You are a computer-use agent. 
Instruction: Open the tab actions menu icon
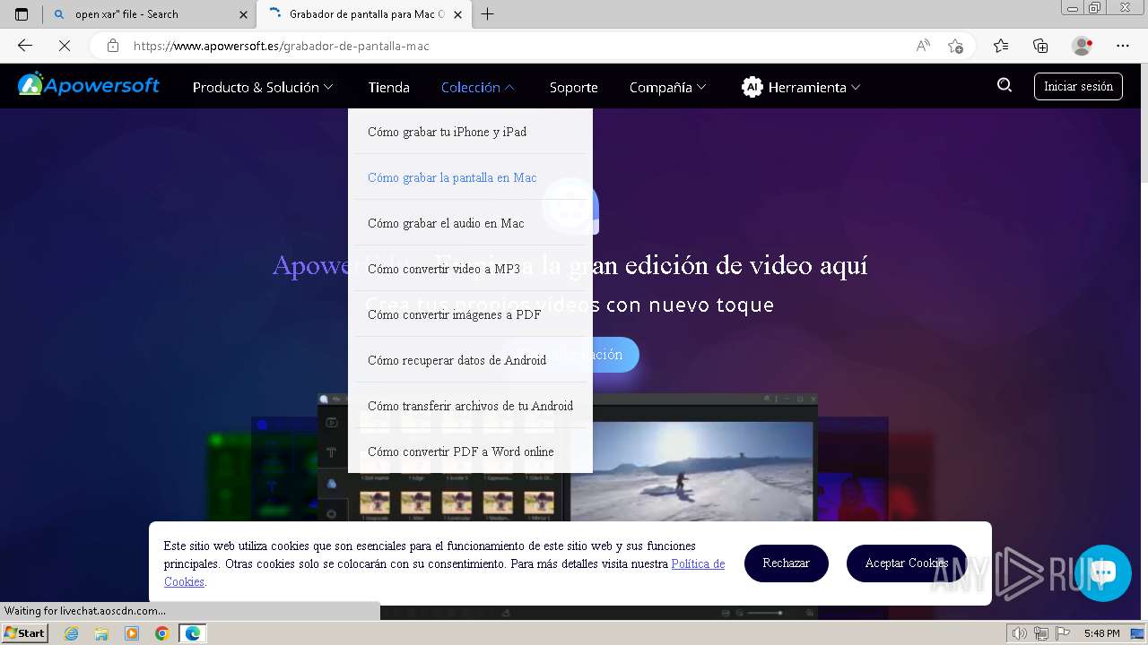click(x=22, y=14)
